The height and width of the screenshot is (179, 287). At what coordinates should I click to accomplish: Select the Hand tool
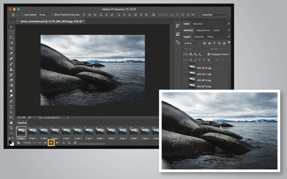pos(11,122)
